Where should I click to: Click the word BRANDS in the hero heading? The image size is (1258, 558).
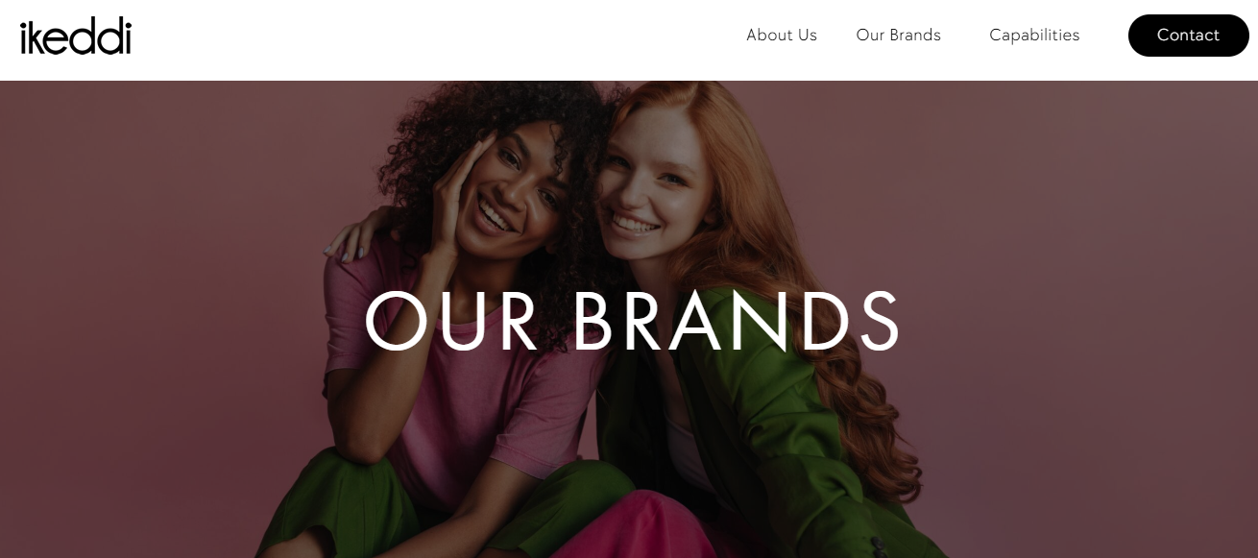point(737,320)
